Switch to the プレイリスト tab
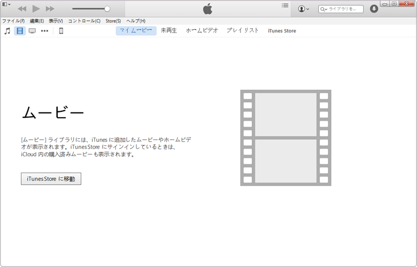The height and width of the screenshot is (267, 417). pos(243,31)
